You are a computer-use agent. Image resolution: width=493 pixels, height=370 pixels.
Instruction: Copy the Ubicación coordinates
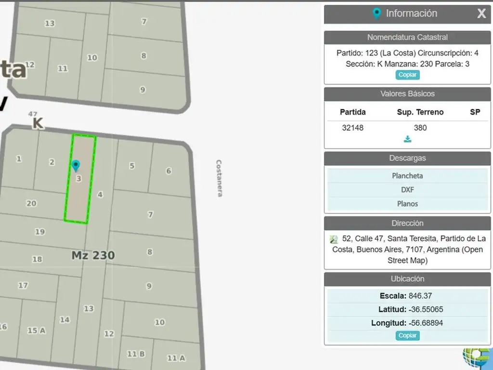pos(407,336)
